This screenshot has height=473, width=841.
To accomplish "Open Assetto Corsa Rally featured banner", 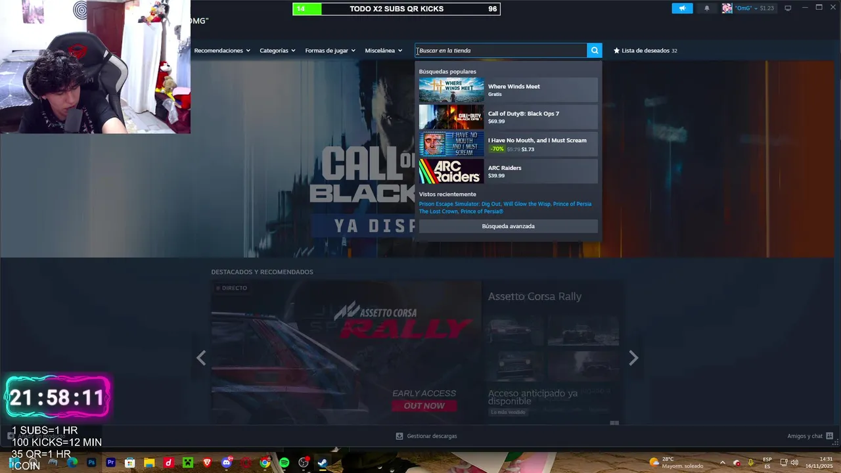I will click(346, 353).
